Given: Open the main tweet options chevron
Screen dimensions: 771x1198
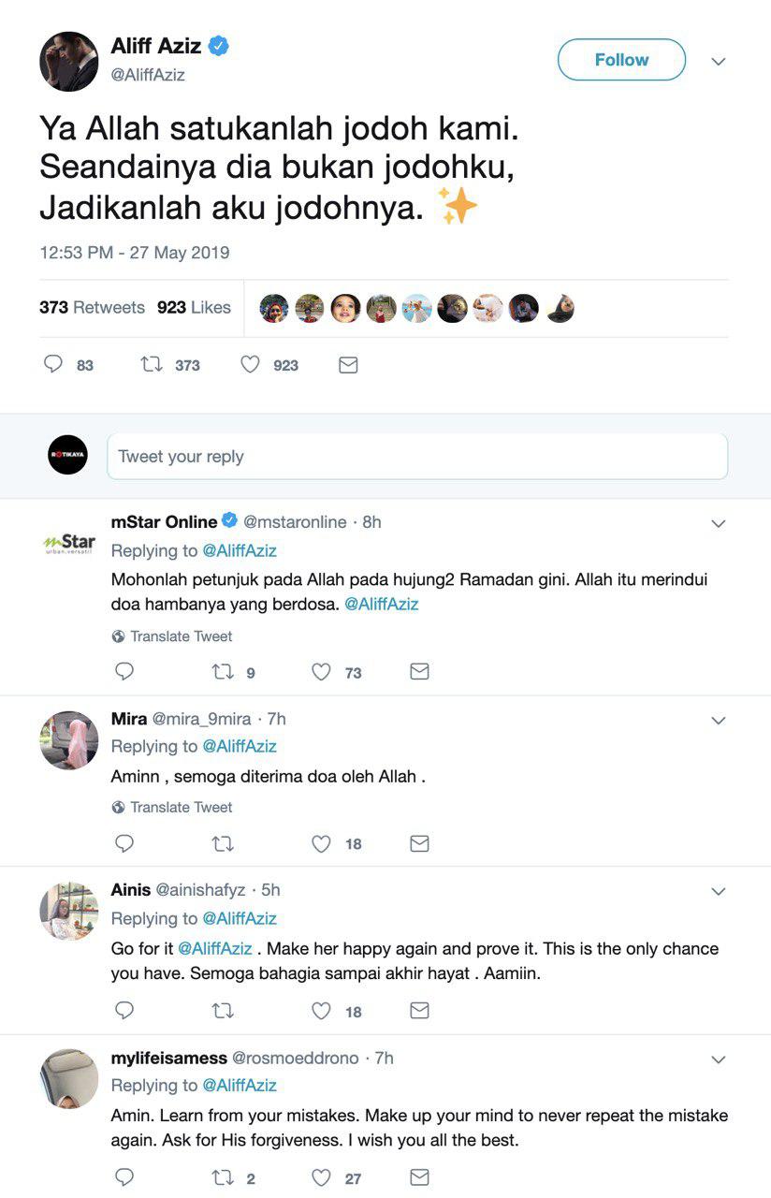Looking at the screenshot, I should click(x=719, y=62).
